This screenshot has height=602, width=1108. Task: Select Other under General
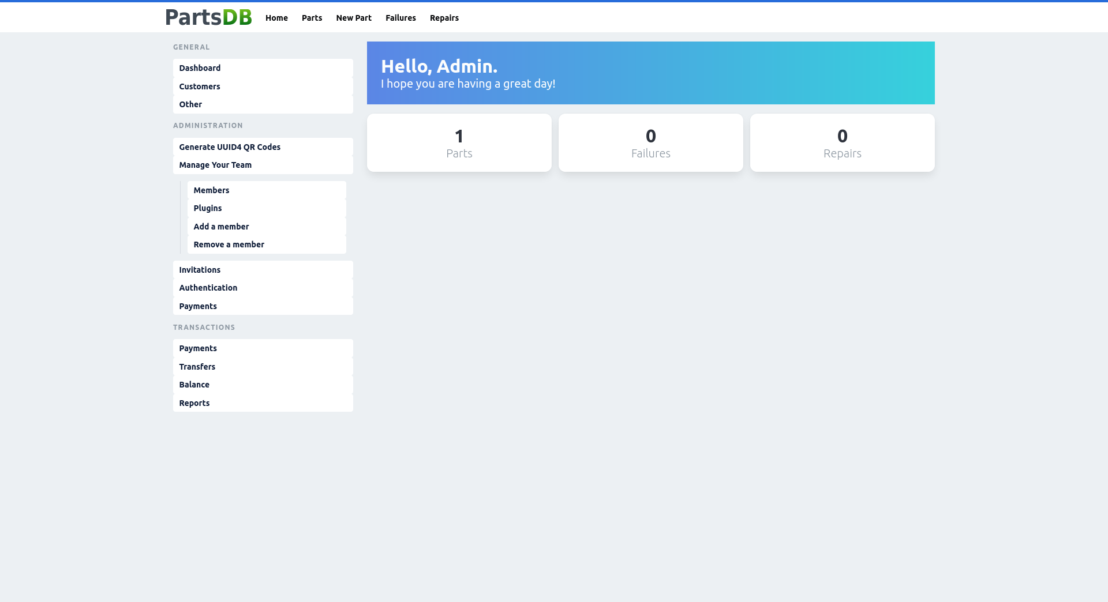(190, 104)
